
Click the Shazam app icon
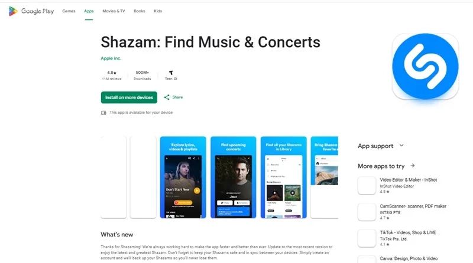pyautogui.click(x=425, y=66)
